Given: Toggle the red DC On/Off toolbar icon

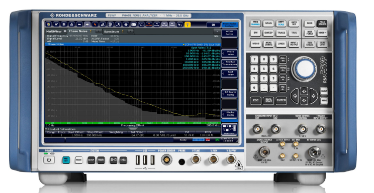Looking at the screenshot, I should (x=149, y=24).
